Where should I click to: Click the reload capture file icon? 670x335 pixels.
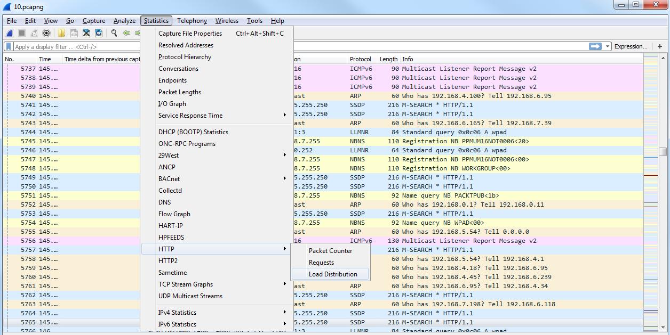[99, 33]
